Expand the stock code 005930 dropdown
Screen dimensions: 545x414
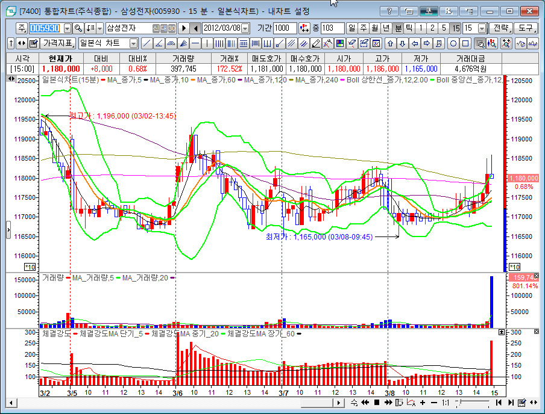tap(67, 28)
